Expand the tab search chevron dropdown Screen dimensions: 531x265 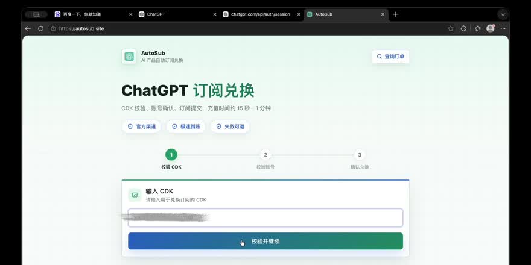click(503, 14)
